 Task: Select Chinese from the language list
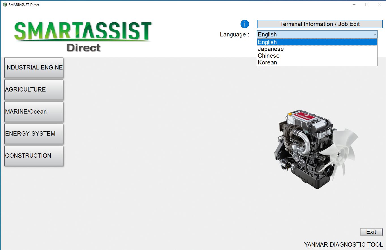pos(268,55)
